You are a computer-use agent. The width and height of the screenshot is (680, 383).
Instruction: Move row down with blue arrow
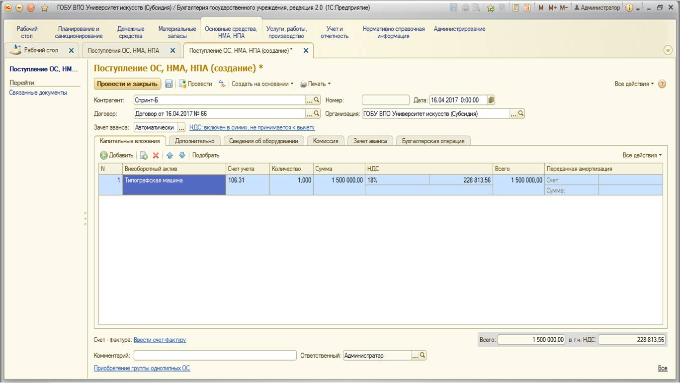182,156
